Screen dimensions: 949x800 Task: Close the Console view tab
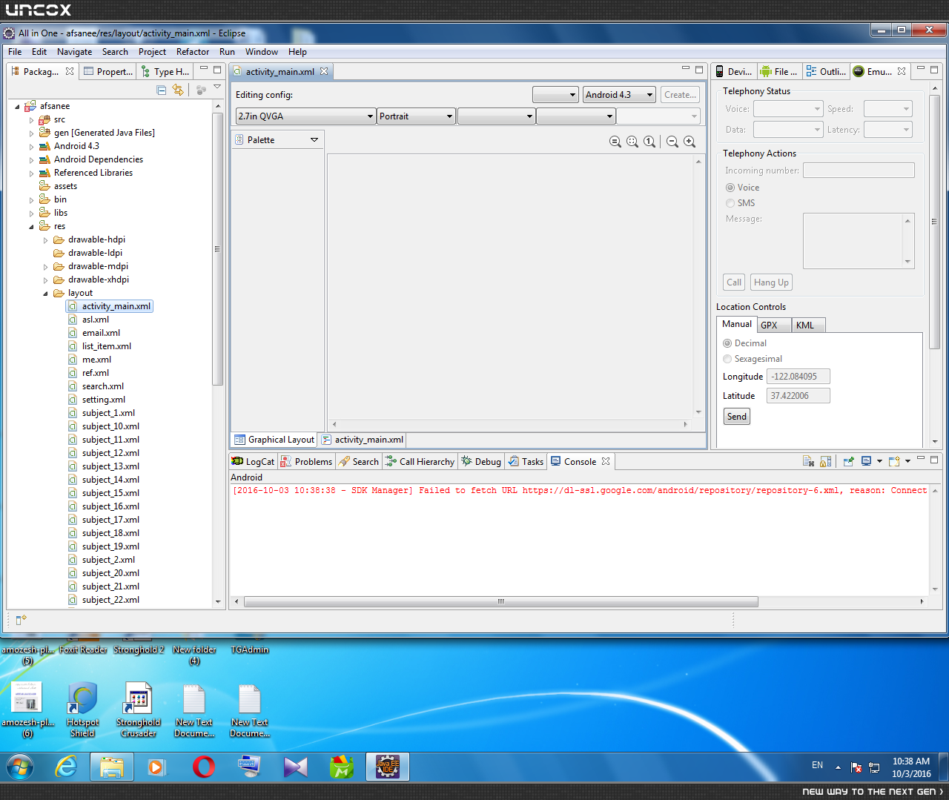tap(606, 461)
